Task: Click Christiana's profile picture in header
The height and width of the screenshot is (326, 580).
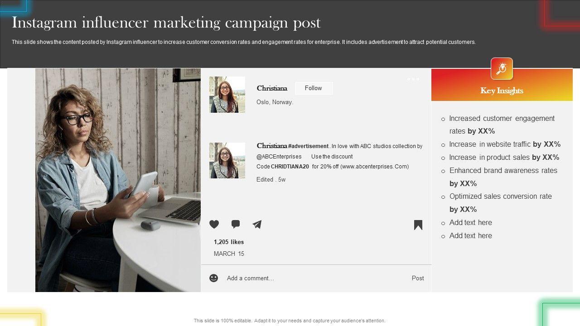Action: click(227, 95)
